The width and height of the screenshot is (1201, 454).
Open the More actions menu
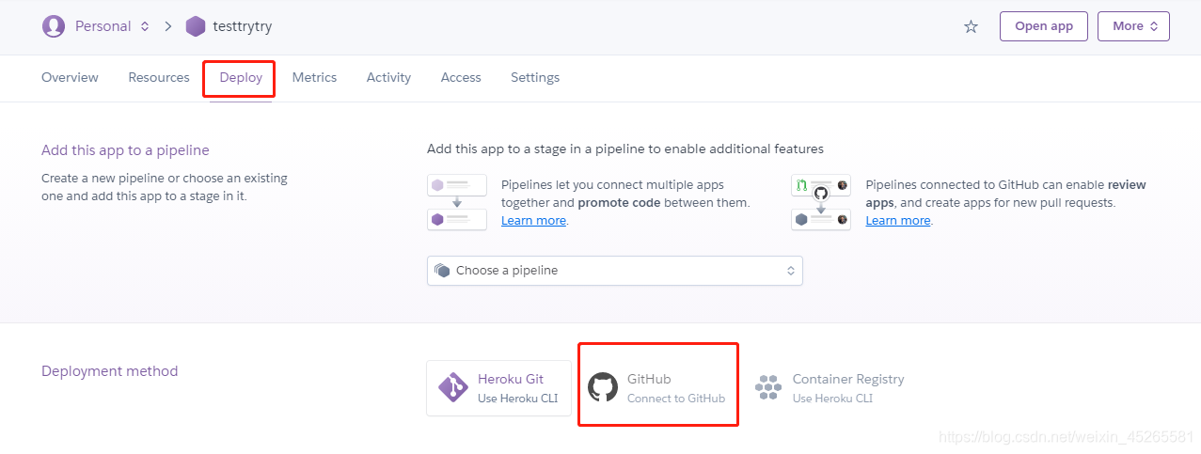click(1133, 26)
